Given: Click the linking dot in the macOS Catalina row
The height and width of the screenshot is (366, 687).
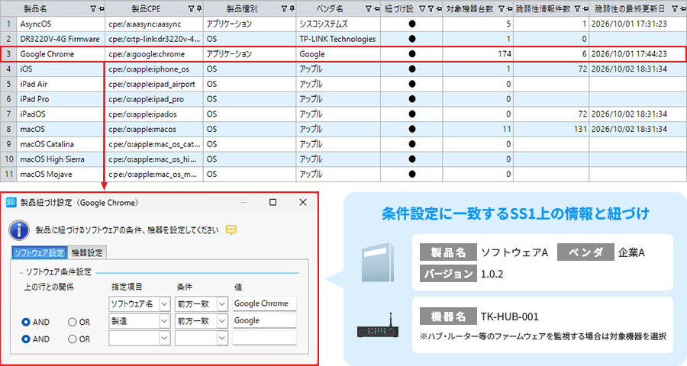Looking at the screenshot, I should pyautogui.click(x=412, y=144).
